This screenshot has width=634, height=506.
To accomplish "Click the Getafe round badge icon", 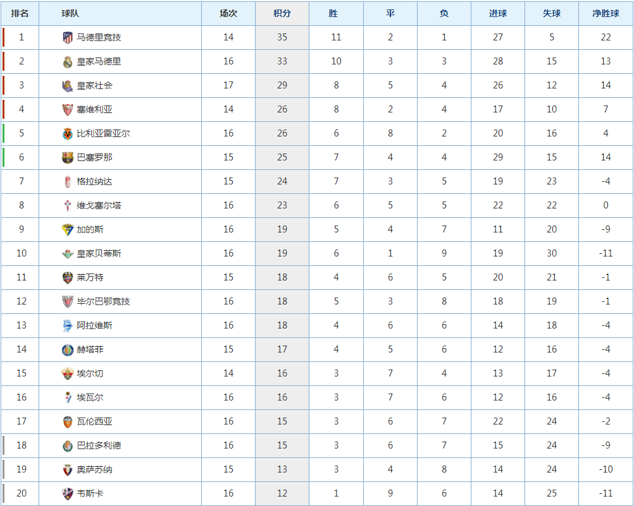I will (68, 350).
